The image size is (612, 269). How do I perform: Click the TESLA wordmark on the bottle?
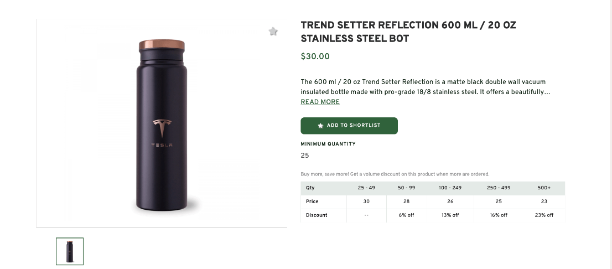162,146
